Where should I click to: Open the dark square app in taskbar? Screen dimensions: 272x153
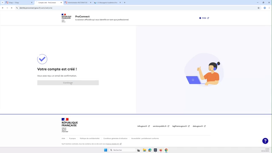155,150
